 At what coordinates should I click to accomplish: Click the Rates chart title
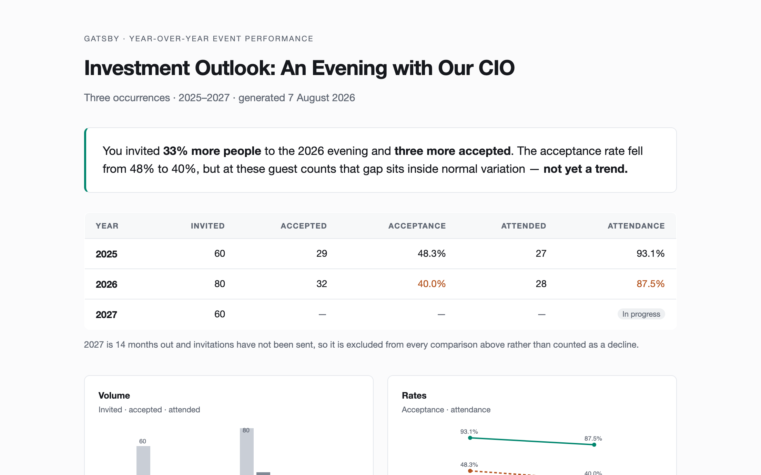pyautogui.click(x=414, y=395)
